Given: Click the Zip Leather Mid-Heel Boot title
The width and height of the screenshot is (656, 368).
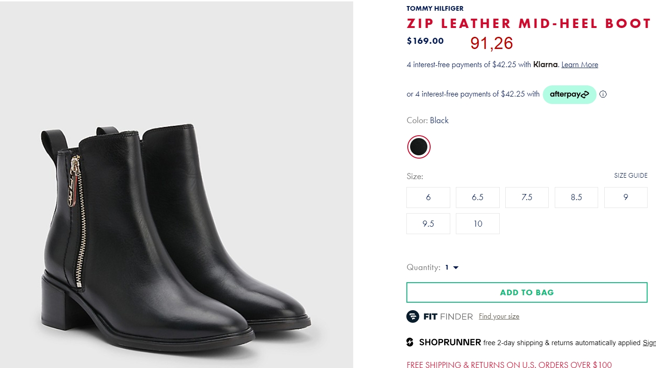Looking at the screenshot, I should (529, 23).
